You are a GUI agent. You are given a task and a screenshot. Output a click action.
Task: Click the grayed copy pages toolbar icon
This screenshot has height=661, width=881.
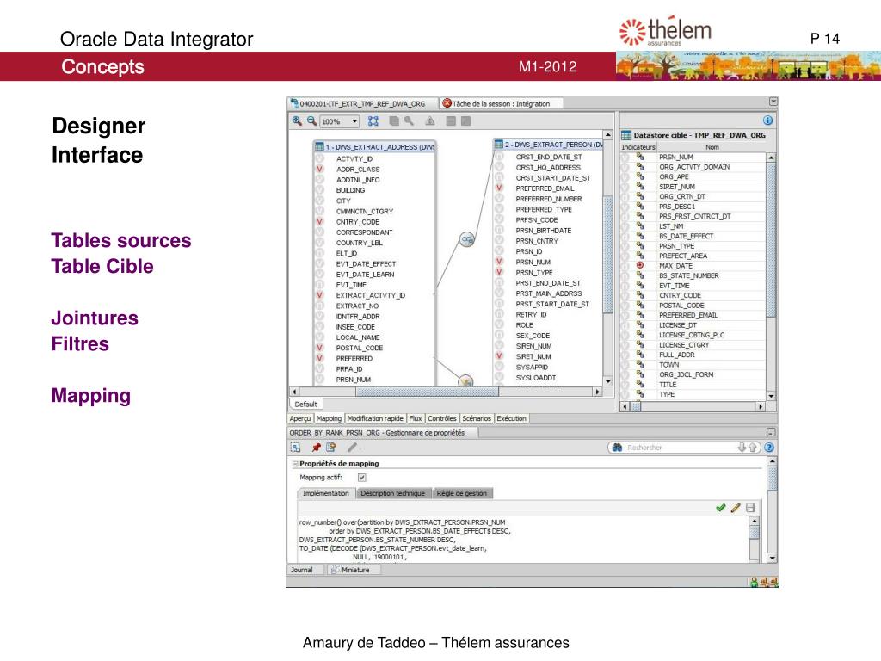click(x=394, y=120)
